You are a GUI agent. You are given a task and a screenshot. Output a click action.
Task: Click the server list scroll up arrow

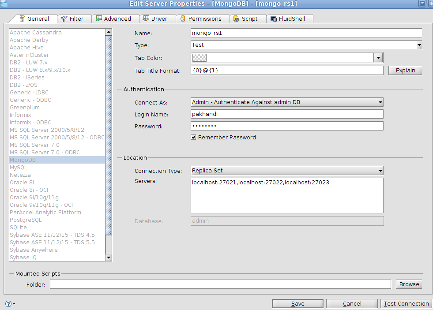tap(109, 32)
